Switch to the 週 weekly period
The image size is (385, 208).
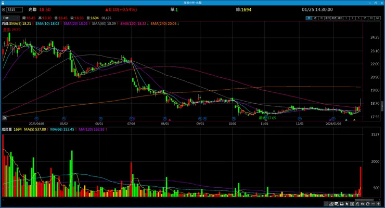(315, 18)
